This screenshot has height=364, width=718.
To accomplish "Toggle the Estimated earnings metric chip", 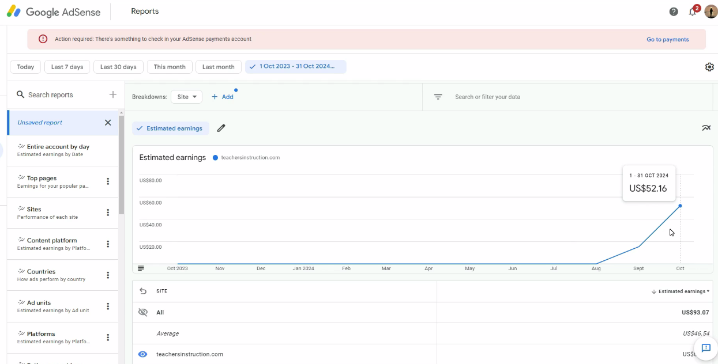I will pyautogui.click(x=170, y=128).
